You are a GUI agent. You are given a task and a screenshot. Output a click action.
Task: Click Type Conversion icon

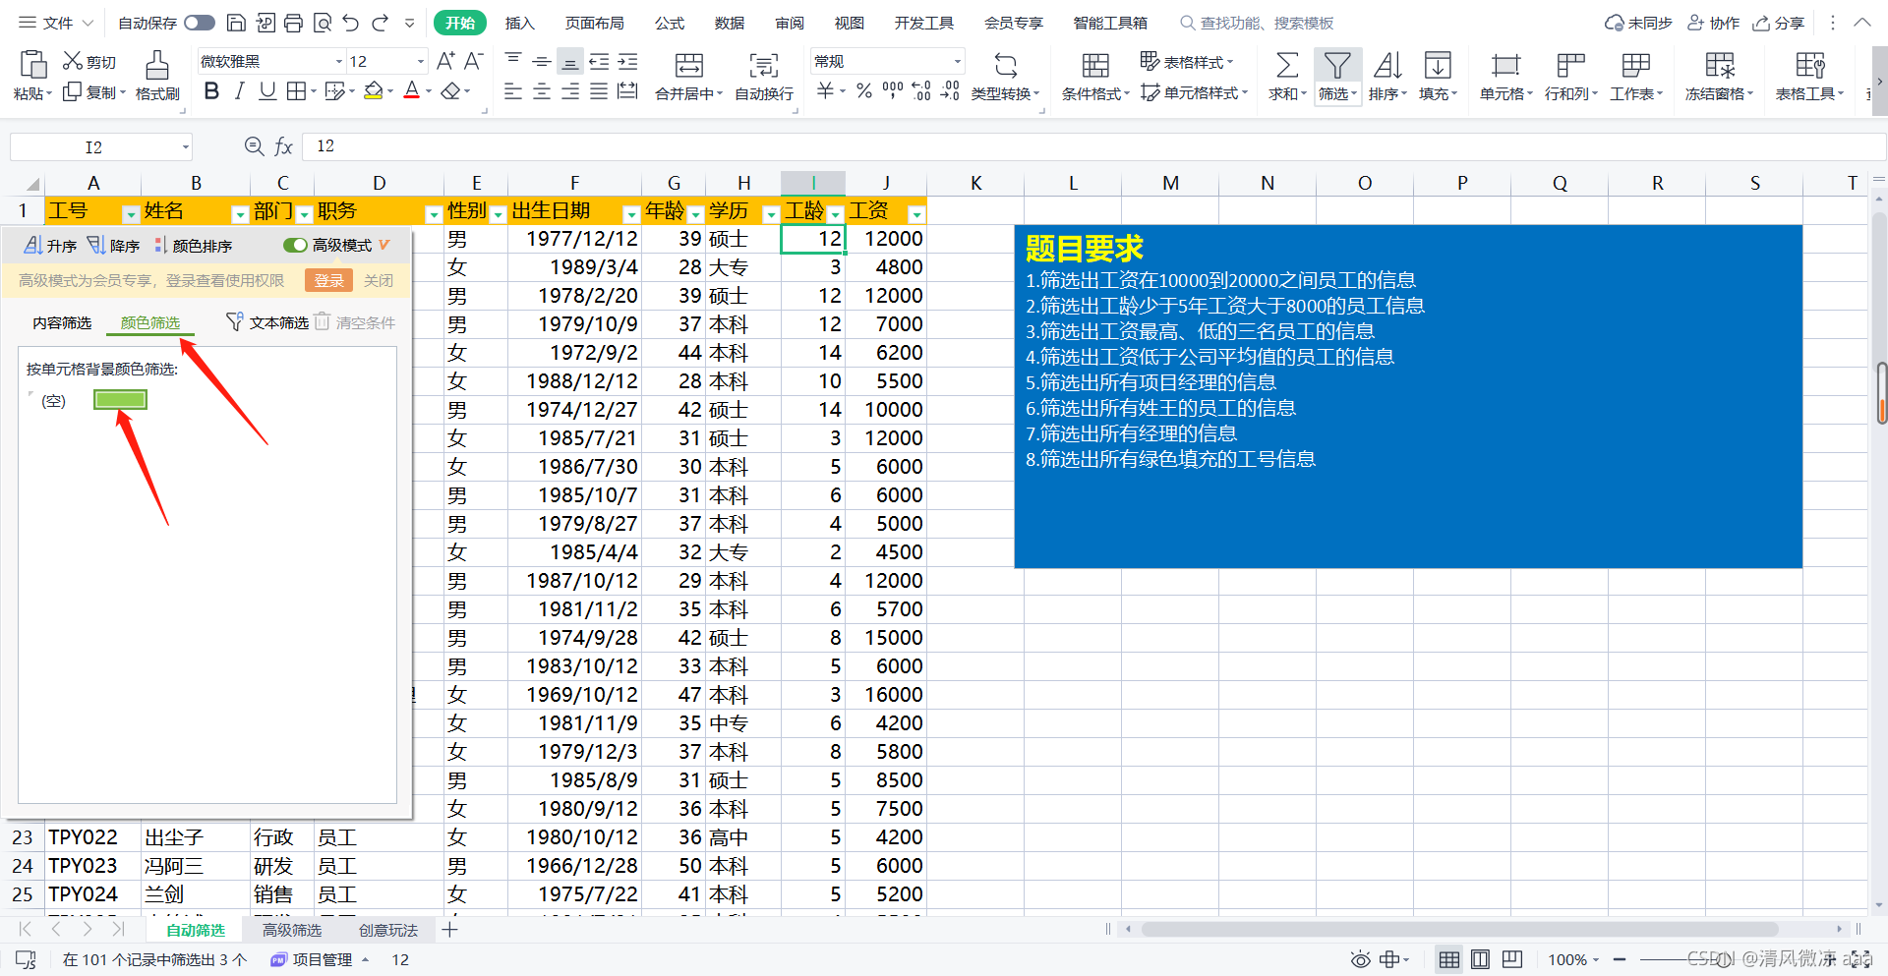click(x=1005, y=66)
